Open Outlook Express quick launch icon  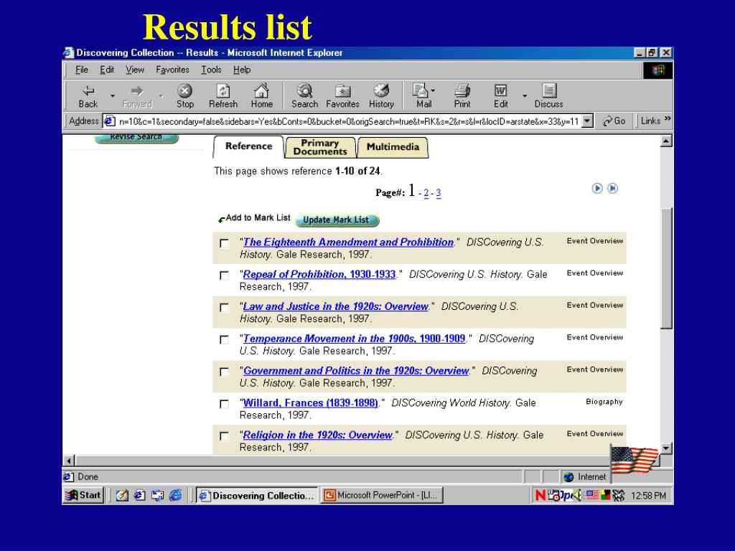(x=157, y=495)
